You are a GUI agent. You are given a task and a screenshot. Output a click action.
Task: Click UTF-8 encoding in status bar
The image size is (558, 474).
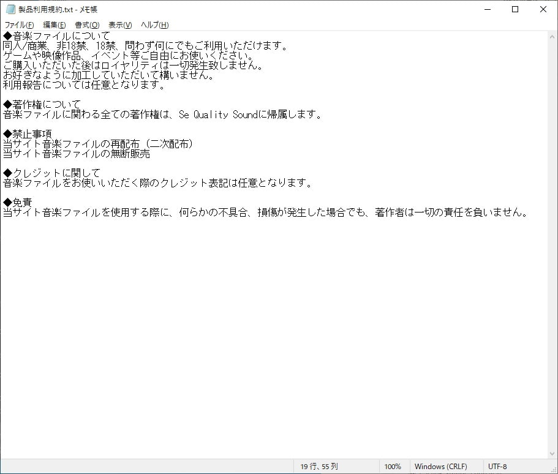point(497,467)
